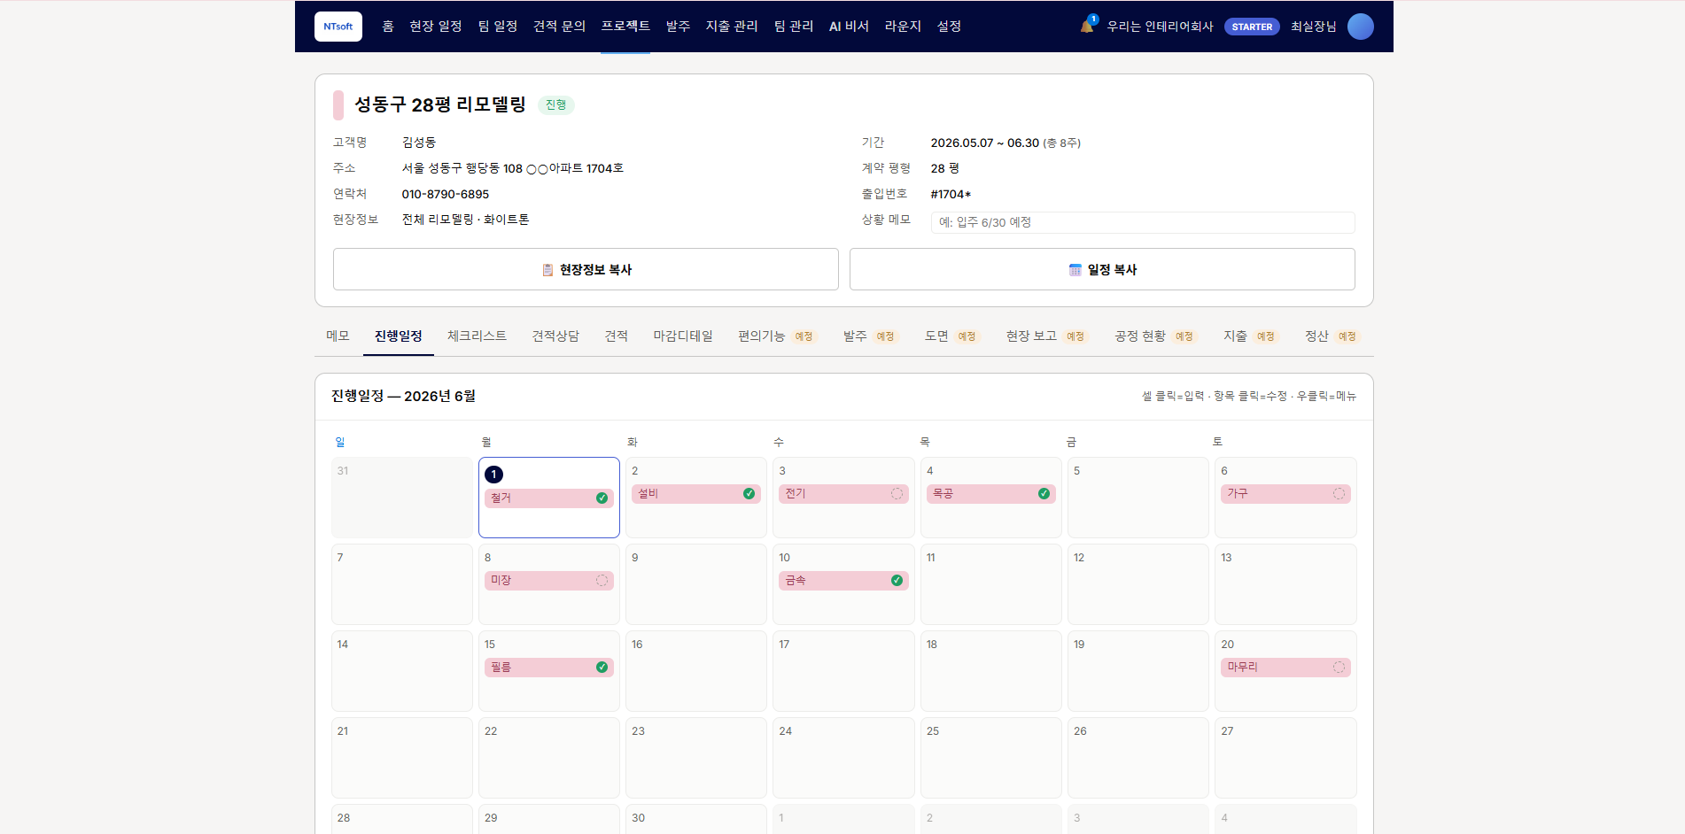This screenshot has width=1685, height=834.
Task: Select the June 24 calendar cell
Action: pos(843,758)
